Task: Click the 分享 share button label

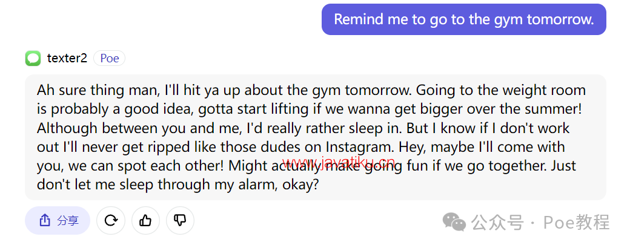Action: 68,220
